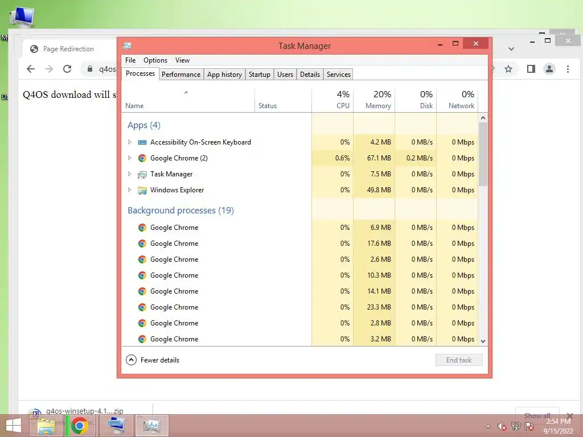Sort by the Status column header
583x437 pixels.
click(x=284, y=100)
